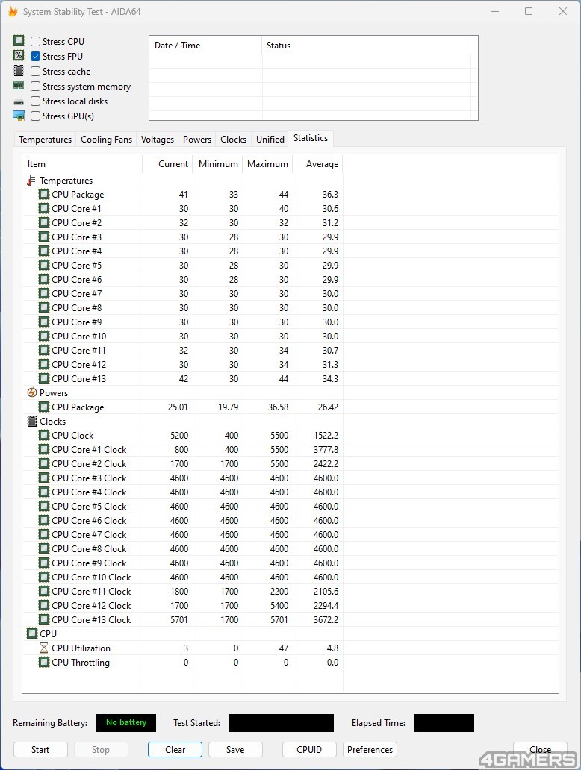The width and height of the screenshot is (581, 770).
Task: Click the icon beside CPU Core #13 Clock
Action: click(44, 620)
